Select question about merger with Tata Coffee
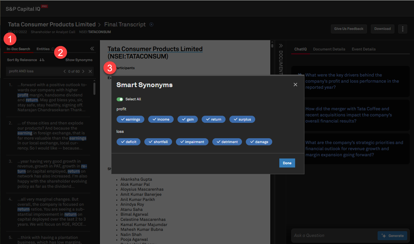 point(351,115)
